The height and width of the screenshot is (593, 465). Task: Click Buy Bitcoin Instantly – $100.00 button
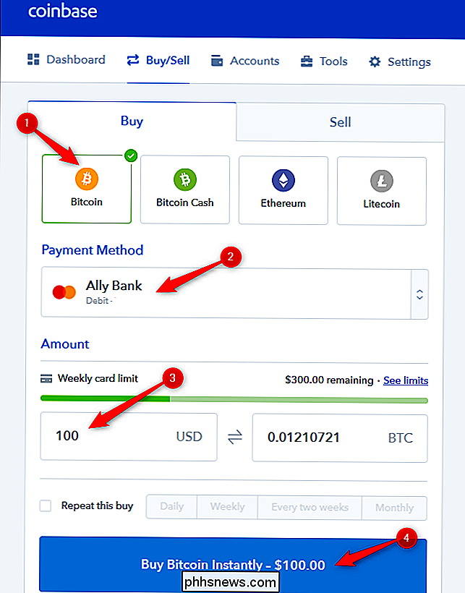click(x=233, y=564)
